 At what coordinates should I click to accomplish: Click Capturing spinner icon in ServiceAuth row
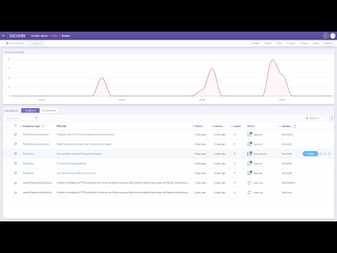click(x=249, y=183)
